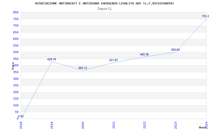Click the 421.67 value label
209x130 pixels.
coord(113,60)
